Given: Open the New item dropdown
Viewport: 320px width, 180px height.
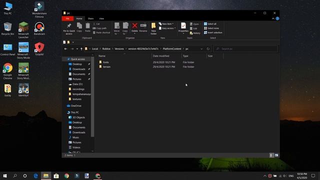Looking at the screenshot, I should coord(166,24).
